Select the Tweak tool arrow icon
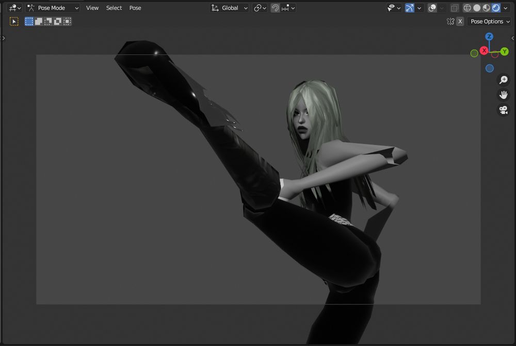516x346 pixels. [x=14, y=22]
